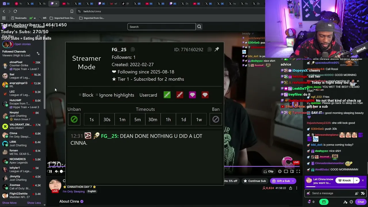Viewport: 368px width, 207px height.
Task: Expand the Gift a Sub dropdown arrow
Action: [x=293, y=181]
